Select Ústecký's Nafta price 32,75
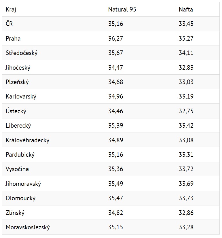Image resolution: width=222 pixels, height=238 pixels. [186, 111]
